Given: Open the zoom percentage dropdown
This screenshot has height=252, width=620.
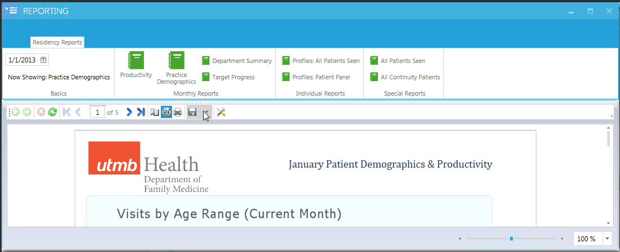Looking at the screenshot, I should [608, 238].
